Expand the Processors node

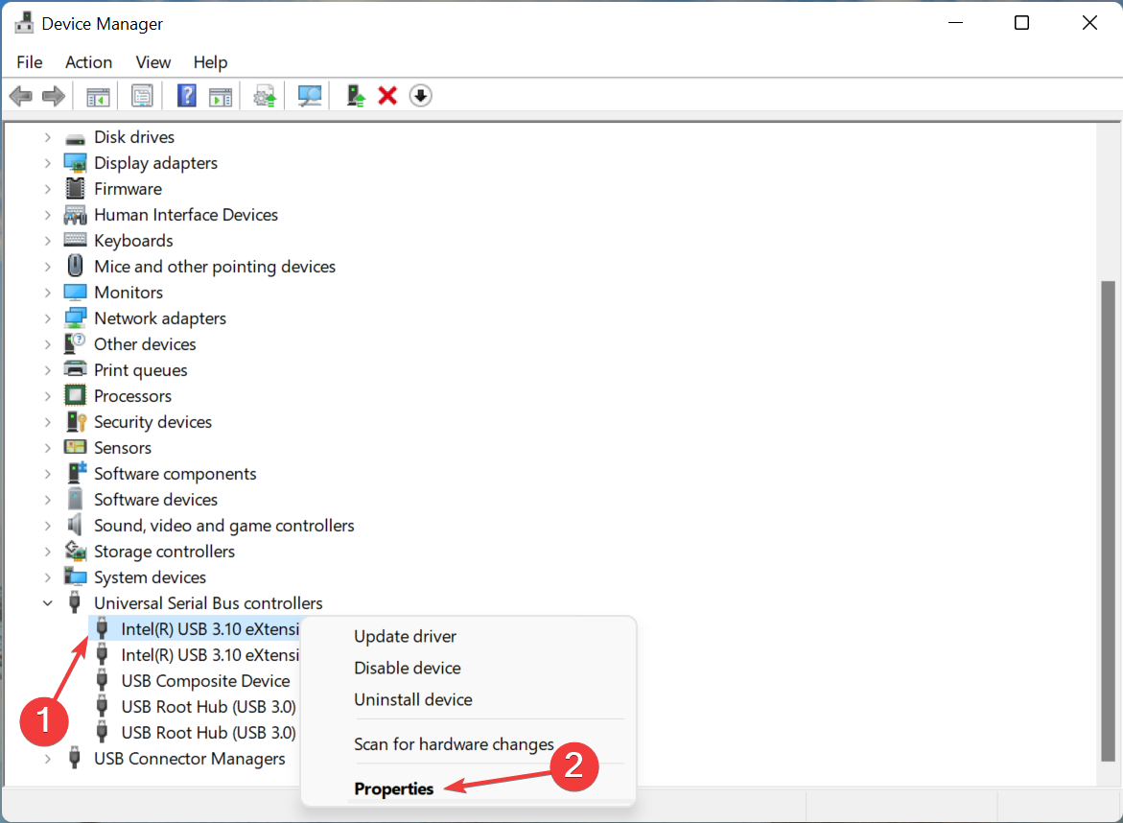47,396
